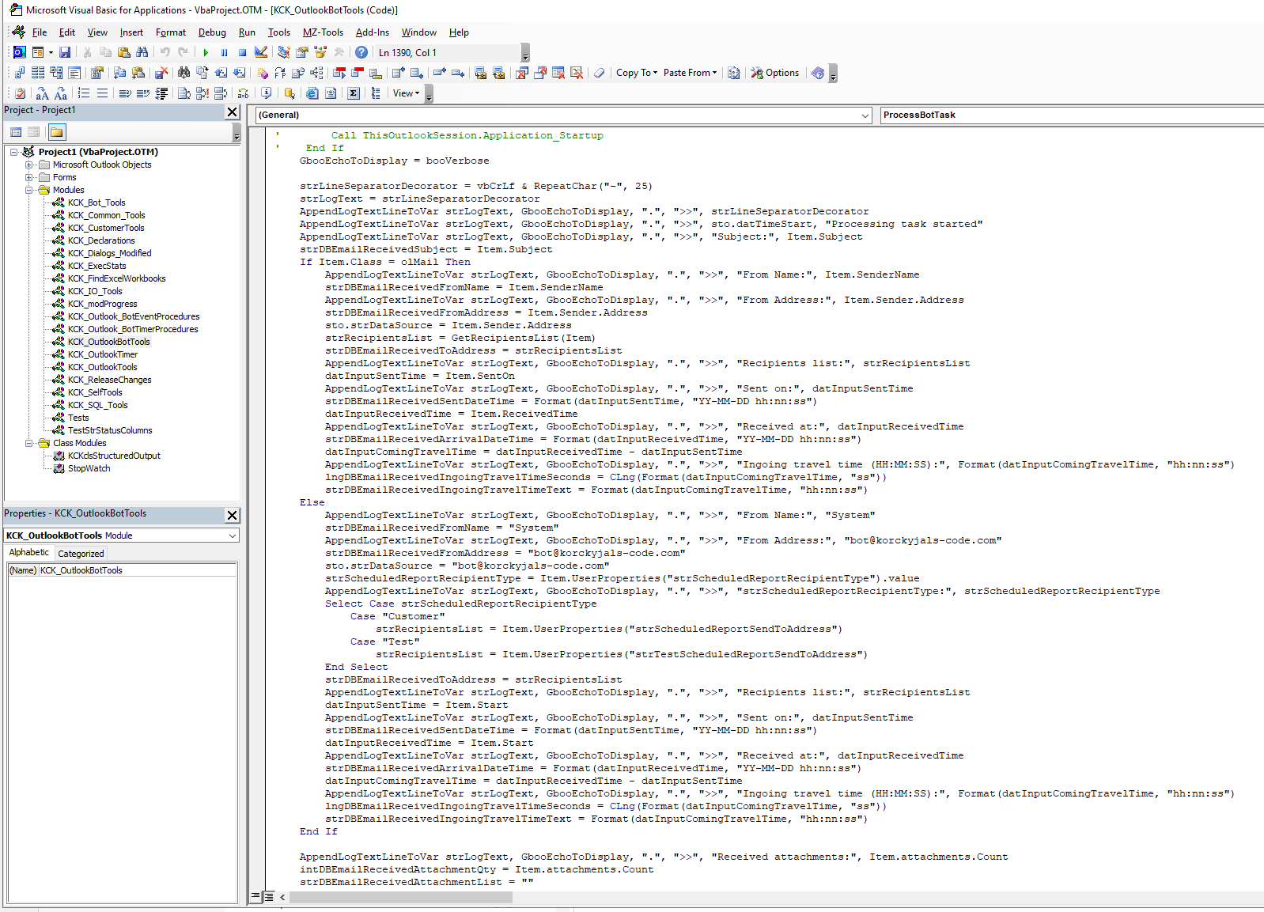
Task: Toggle Design Mode ruler icon
Action: [x=261, y=52]
